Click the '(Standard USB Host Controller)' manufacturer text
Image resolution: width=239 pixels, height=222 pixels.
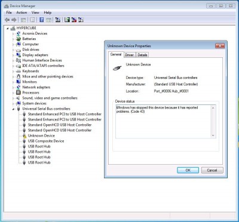[176, 84]
